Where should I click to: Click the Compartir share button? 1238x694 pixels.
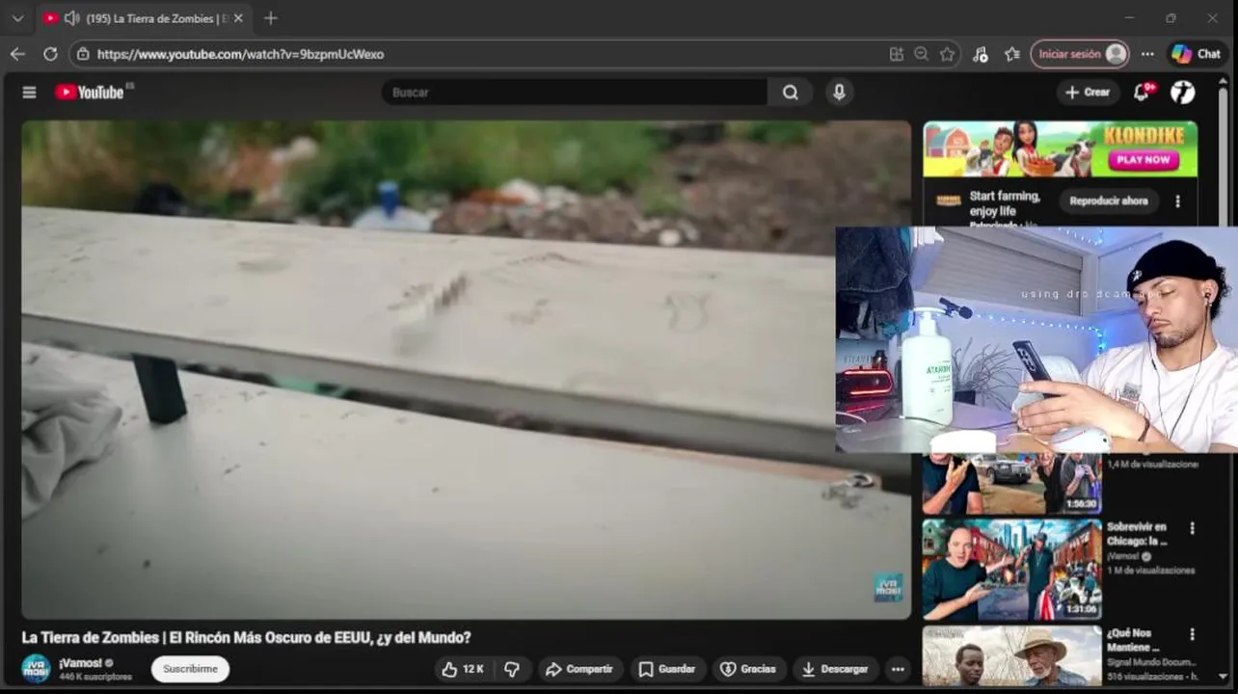point(579,669)
